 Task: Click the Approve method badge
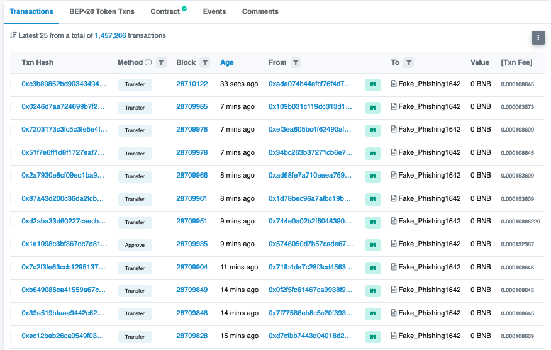coord(135,244)
